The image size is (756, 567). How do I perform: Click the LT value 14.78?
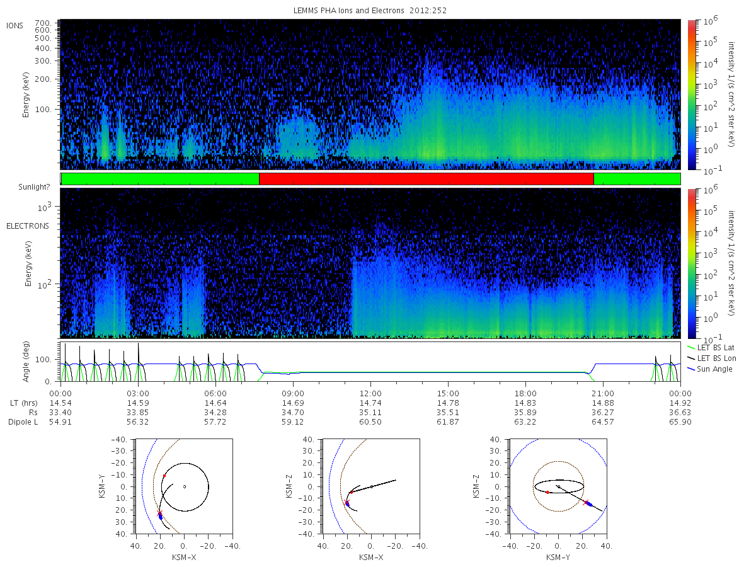tap(448, 403)
